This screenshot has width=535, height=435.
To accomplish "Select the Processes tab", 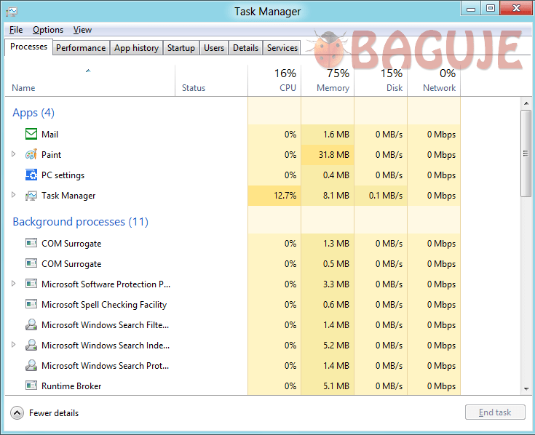I will click(28, 47).
